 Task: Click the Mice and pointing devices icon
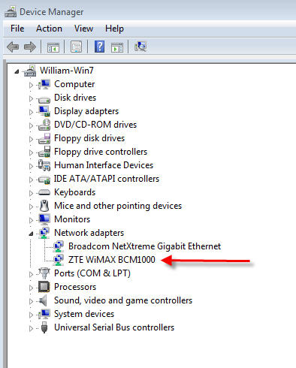tap(44, 206)
